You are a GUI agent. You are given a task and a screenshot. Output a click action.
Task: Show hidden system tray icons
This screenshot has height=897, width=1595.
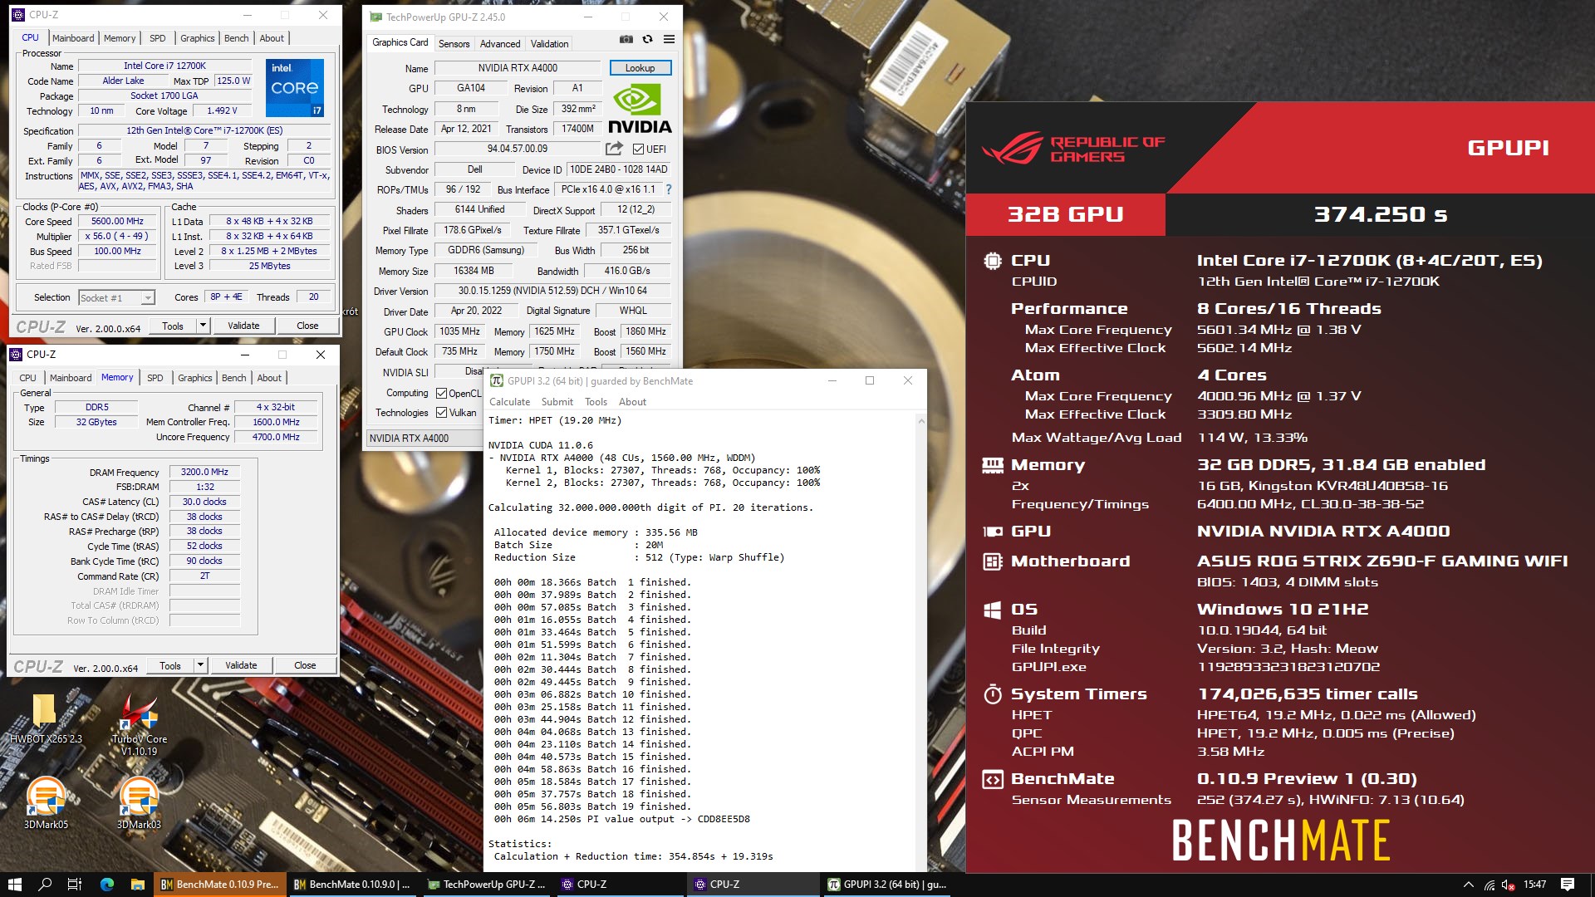coord(1469,885)
